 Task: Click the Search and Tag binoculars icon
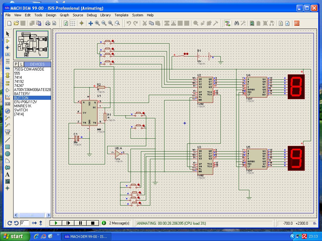point(236,23)
